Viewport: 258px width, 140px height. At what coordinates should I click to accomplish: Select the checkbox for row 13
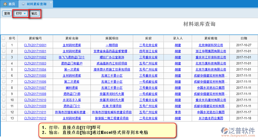point(3,118)
